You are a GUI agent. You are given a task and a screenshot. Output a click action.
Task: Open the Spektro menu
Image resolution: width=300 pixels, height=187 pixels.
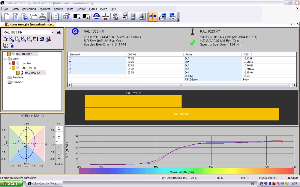(58, 9)
